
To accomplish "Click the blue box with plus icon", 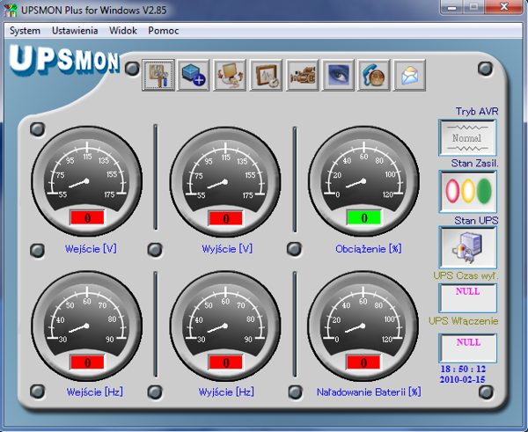I will tap(194, 75).
